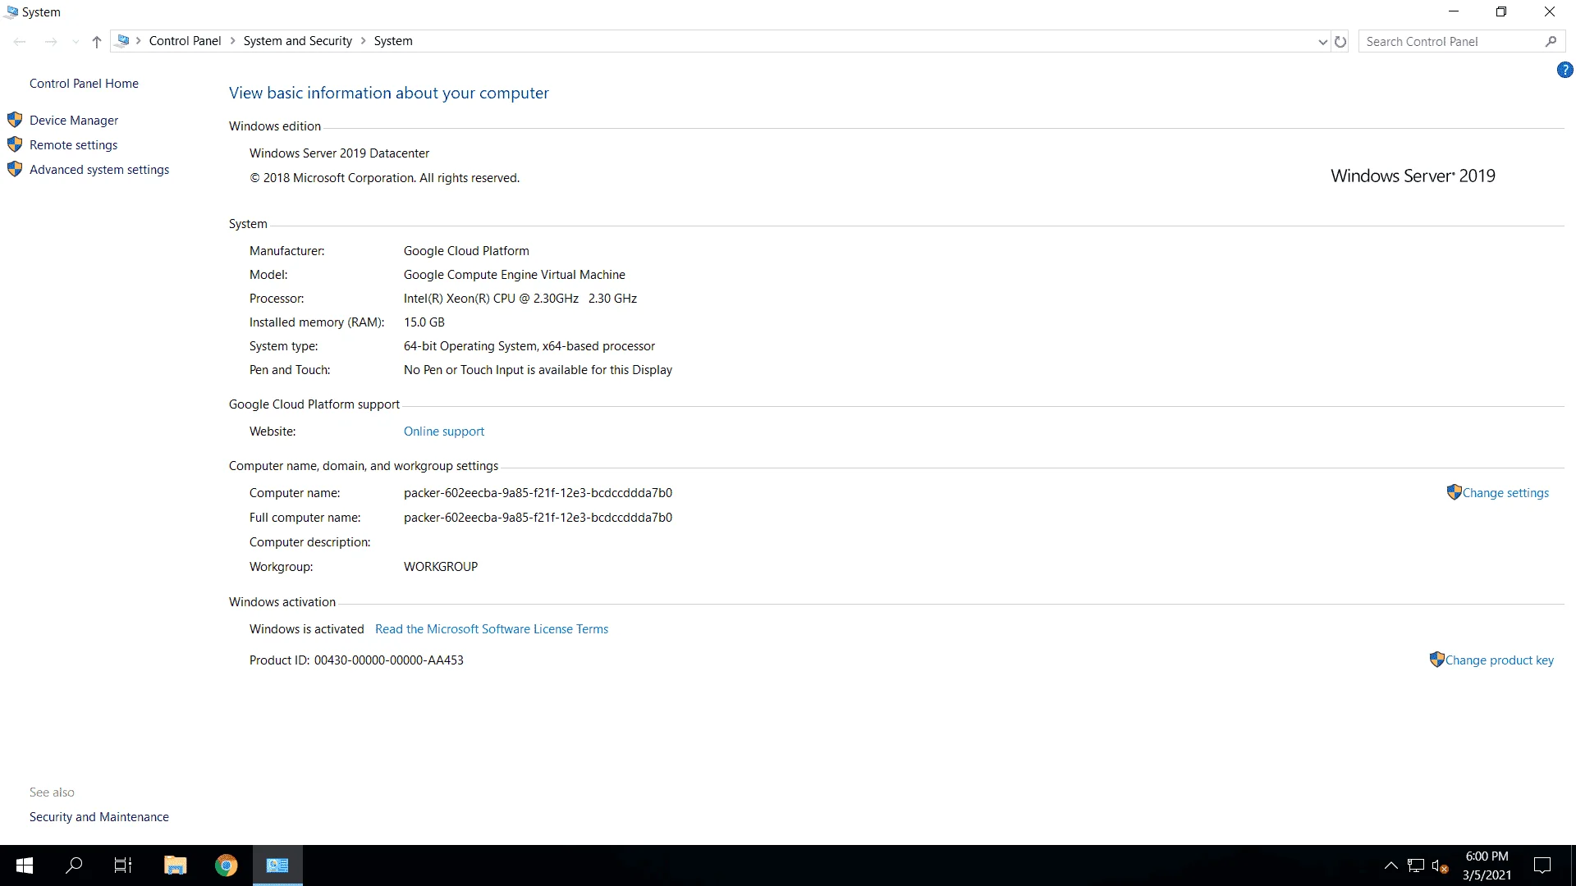The width and height of the screenshot is (1576, 886).
Task: Click the Control Panel taskbar button
Action: (x=277, y=865)
